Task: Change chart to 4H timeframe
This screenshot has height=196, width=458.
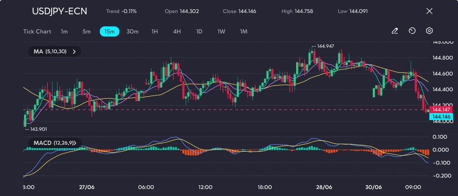Action: [x=177, y=32]
